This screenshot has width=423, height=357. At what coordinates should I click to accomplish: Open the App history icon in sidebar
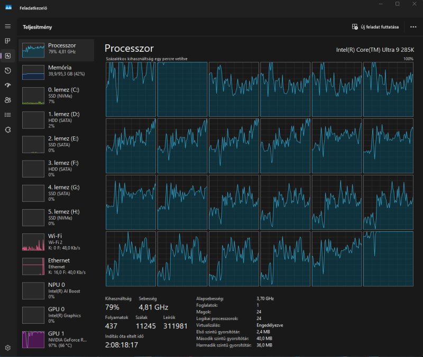(8, 71)
